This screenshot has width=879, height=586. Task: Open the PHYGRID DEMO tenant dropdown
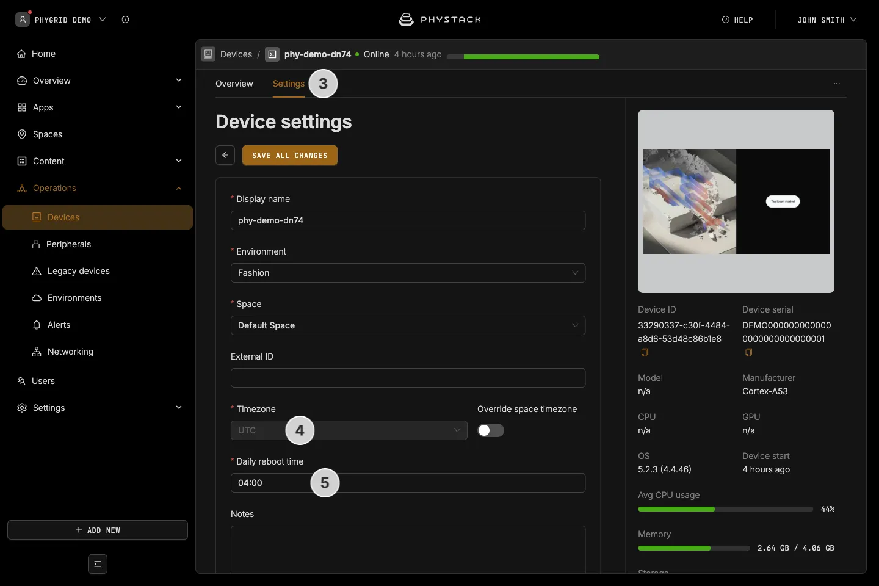(61, 20)
